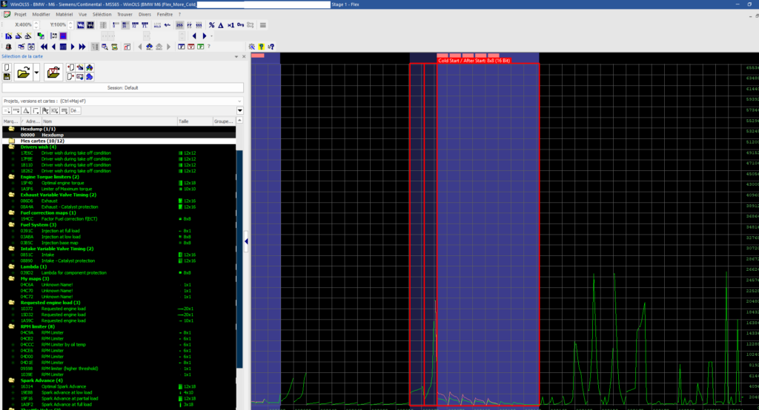Click the rewind double arrow icon
Viewport: 759px width, 410px height.
[44, 47]
